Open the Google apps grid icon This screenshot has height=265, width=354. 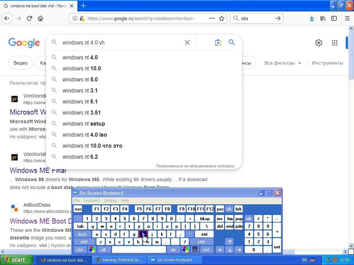[334, 42]
